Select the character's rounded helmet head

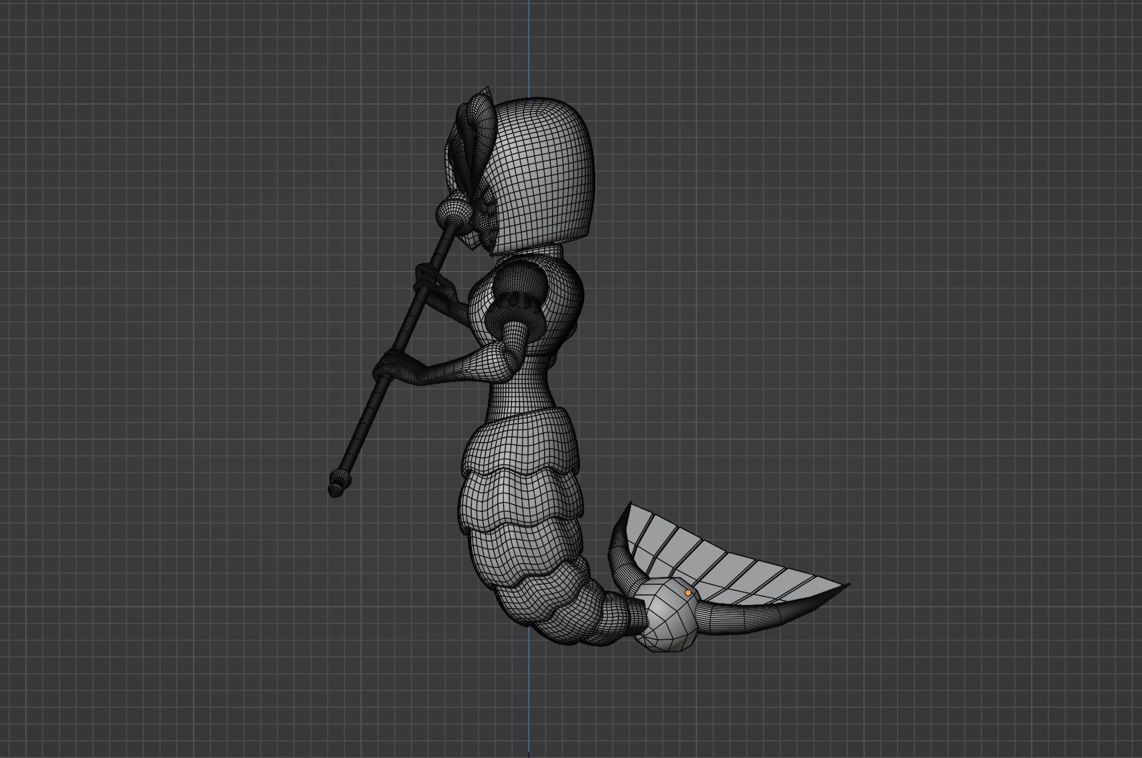coord(543,176)
